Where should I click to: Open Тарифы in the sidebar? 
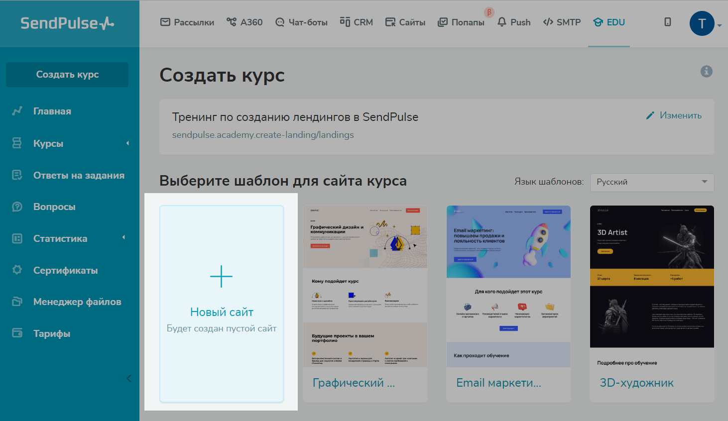(52, 333)
